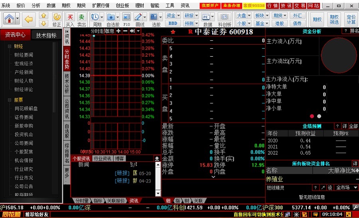Collapse the 股票 tree node
This screenshot has height=218, width=359.
coord(10,100)
